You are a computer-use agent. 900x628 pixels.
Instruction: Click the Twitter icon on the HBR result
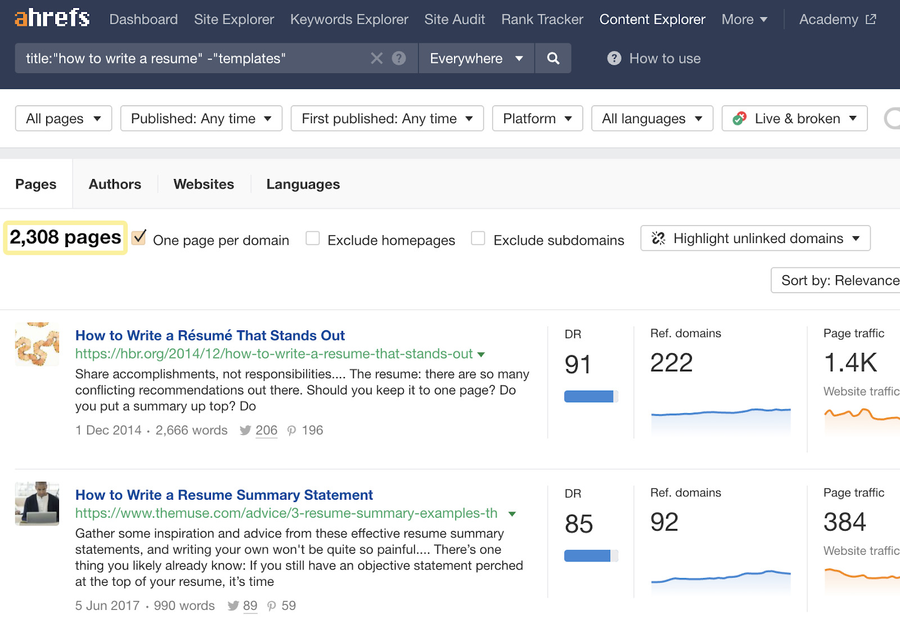[245, 430]
